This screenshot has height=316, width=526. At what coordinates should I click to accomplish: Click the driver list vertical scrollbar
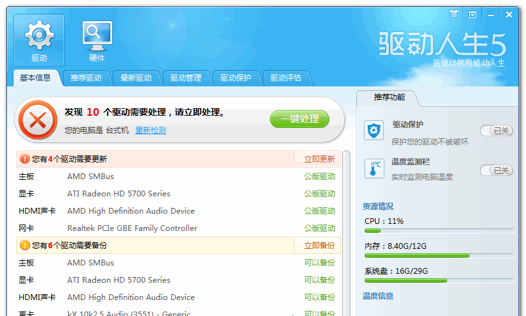pos(347,233)
